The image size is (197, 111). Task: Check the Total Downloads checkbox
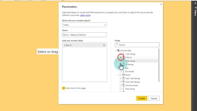121,85
